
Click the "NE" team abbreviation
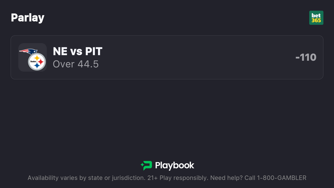click(x=60, y=51)
